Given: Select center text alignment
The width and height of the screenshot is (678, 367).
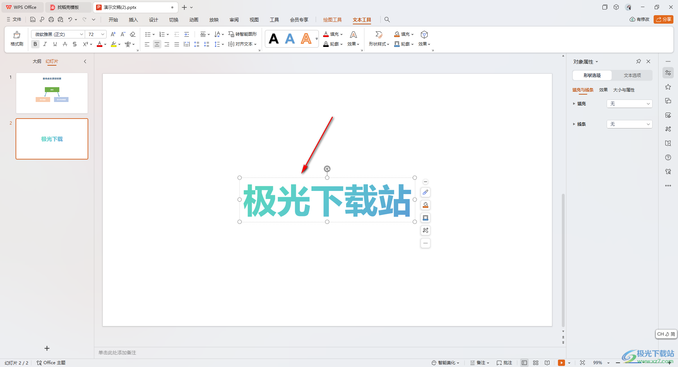Looking at the screenshot, I should 157,44.
